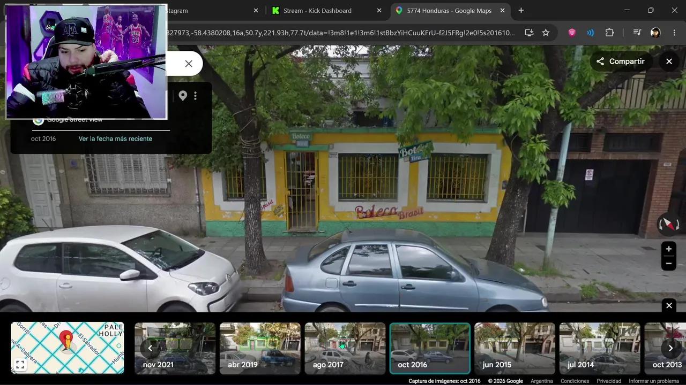The image size is (686, 385).
Task: Click 'Captura de imágenes: oct 2016' text
Action: click(x=444, y=381)
